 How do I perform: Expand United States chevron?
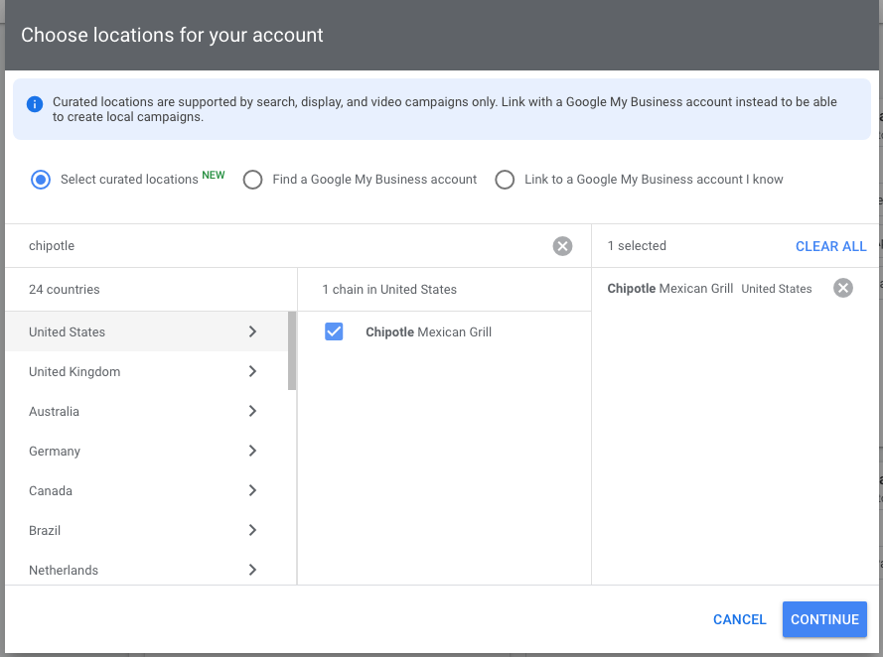(x=252, y=331)
